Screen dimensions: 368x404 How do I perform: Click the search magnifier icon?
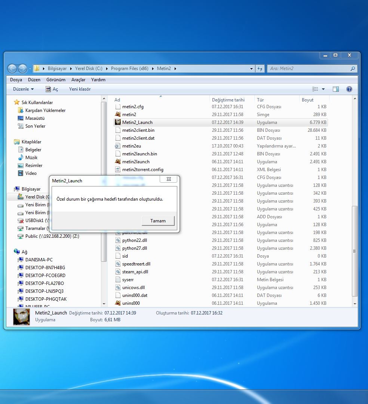tap(353, 69)
